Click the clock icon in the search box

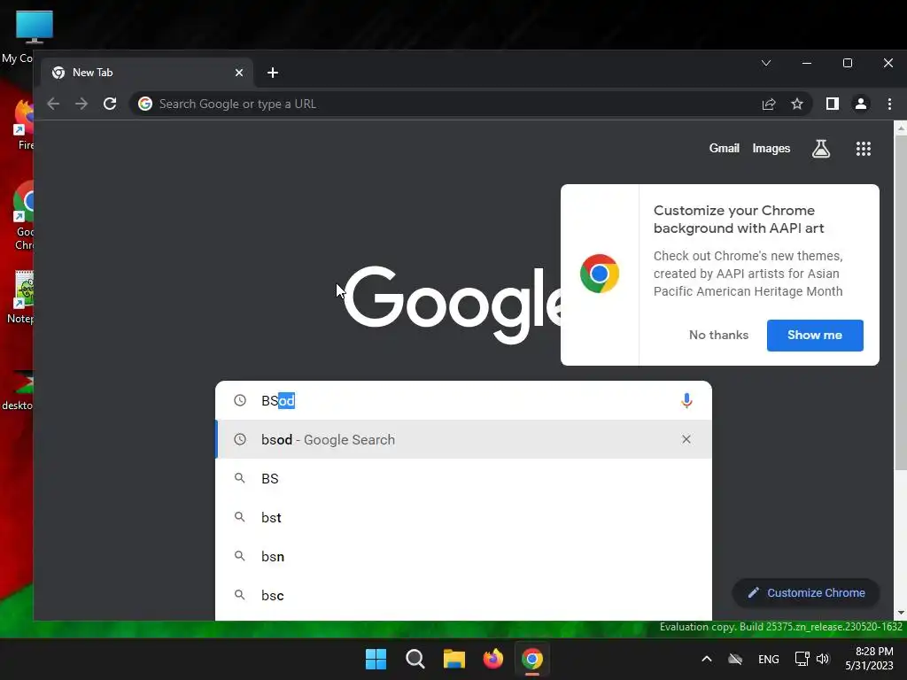pos(239,401)
